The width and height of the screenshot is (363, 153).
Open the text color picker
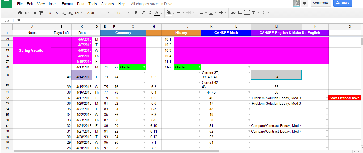[158, 12]
